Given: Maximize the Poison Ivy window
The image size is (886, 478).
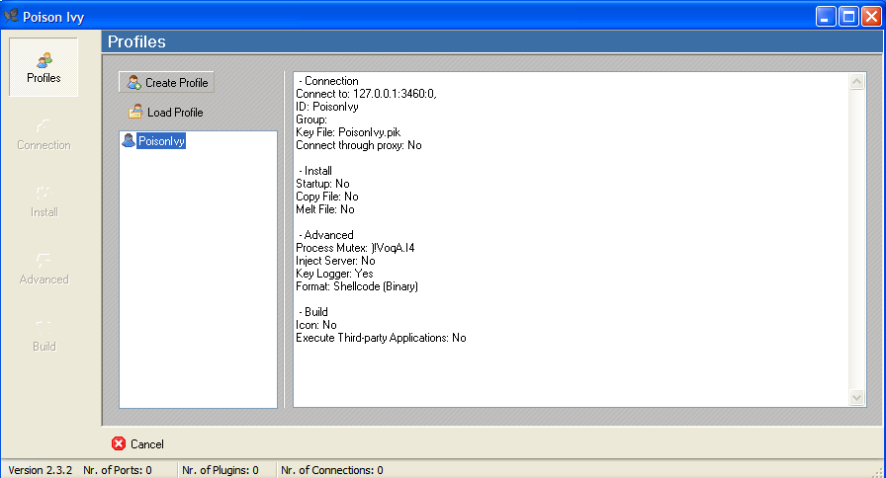Looking at the screenshot, I should [848, 16].
